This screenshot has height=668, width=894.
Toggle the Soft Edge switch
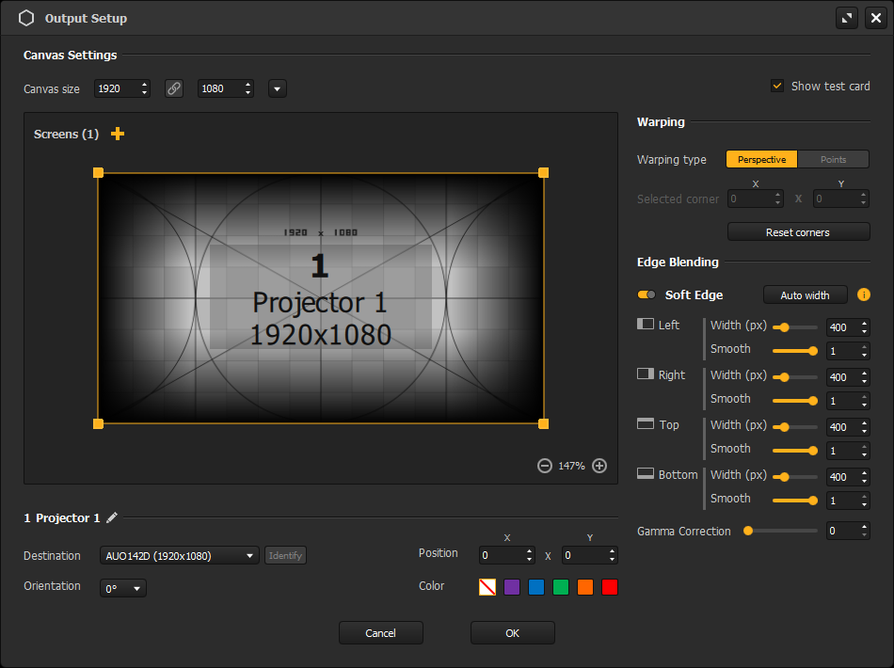coord(647,294)
